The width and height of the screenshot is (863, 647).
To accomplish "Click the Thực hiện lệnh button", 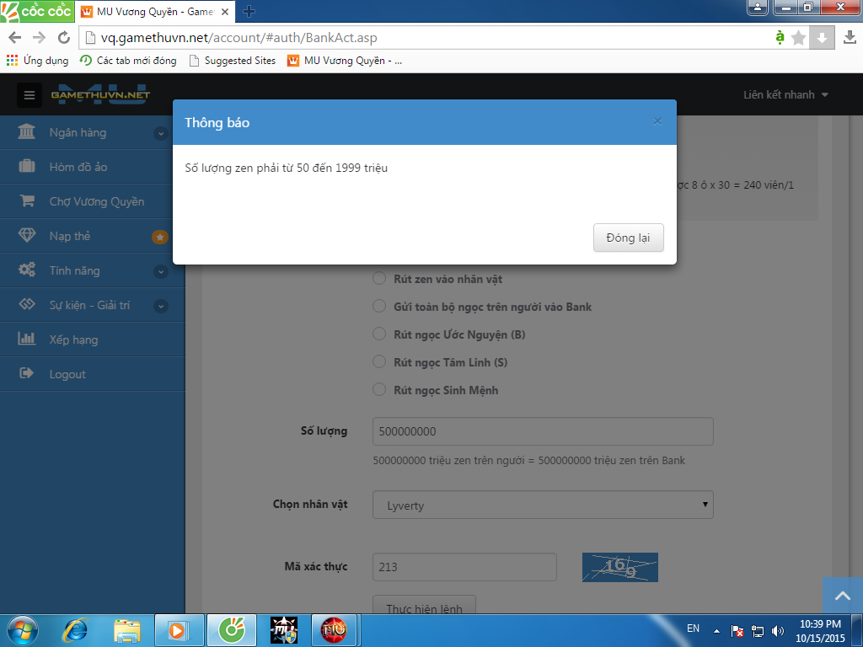I will (x=424, y=607).
